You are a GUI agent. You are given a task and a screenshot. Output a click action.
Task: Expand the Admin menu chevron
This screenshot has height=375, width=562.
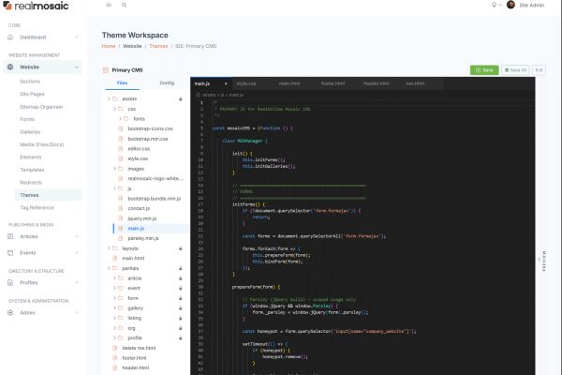click(77, 313)
